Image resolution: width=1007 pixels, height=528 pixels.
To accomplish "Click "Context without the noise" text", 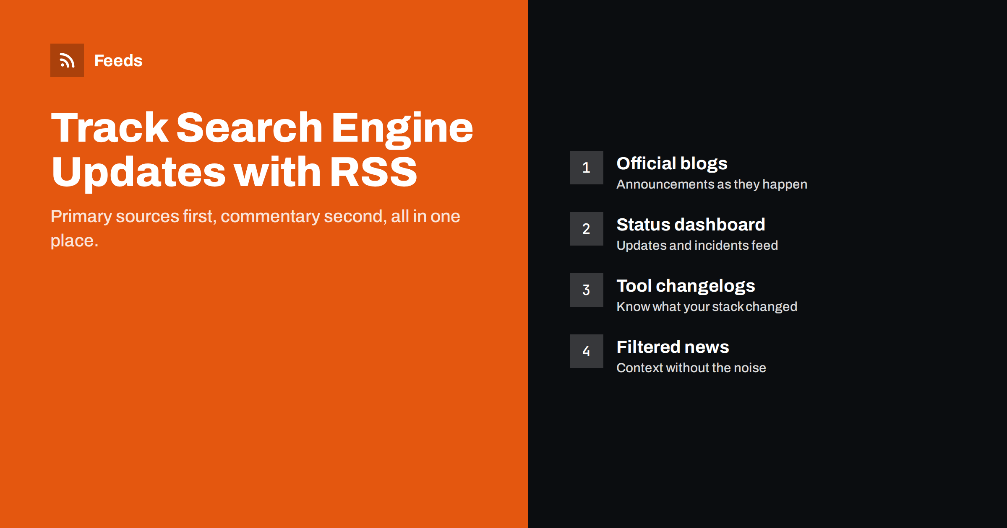I will 691,368.
